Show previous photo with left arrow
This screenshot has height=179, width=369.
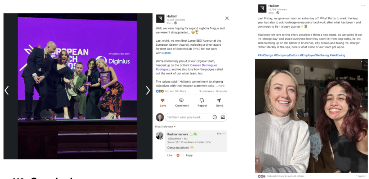tap(6, 90)
